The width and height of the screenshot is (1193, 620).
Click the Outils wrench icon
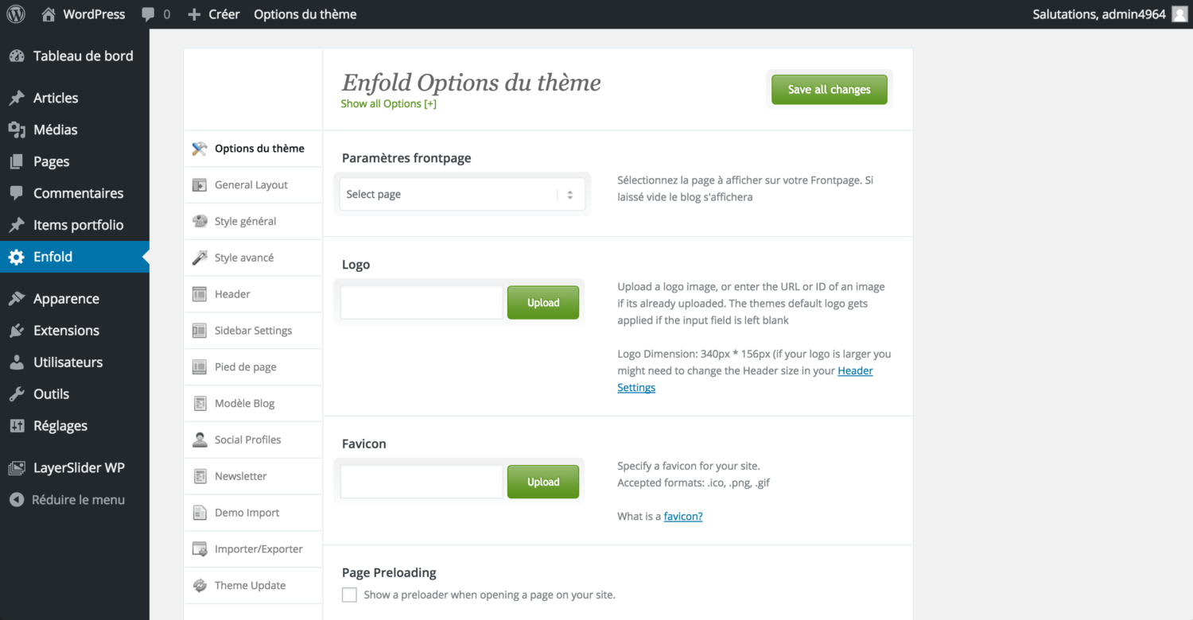coord(17,394)
